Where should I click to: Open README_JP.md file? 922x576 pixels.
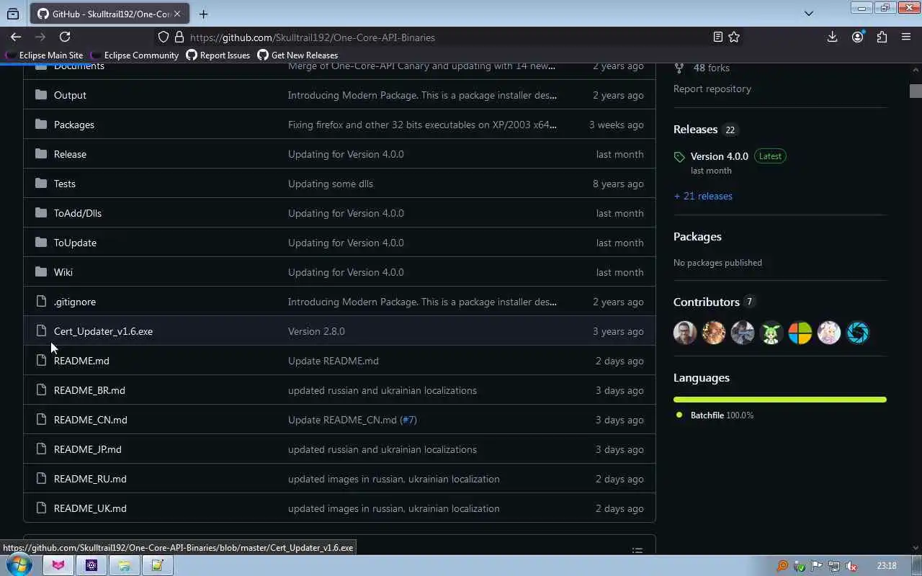point(88,449)
